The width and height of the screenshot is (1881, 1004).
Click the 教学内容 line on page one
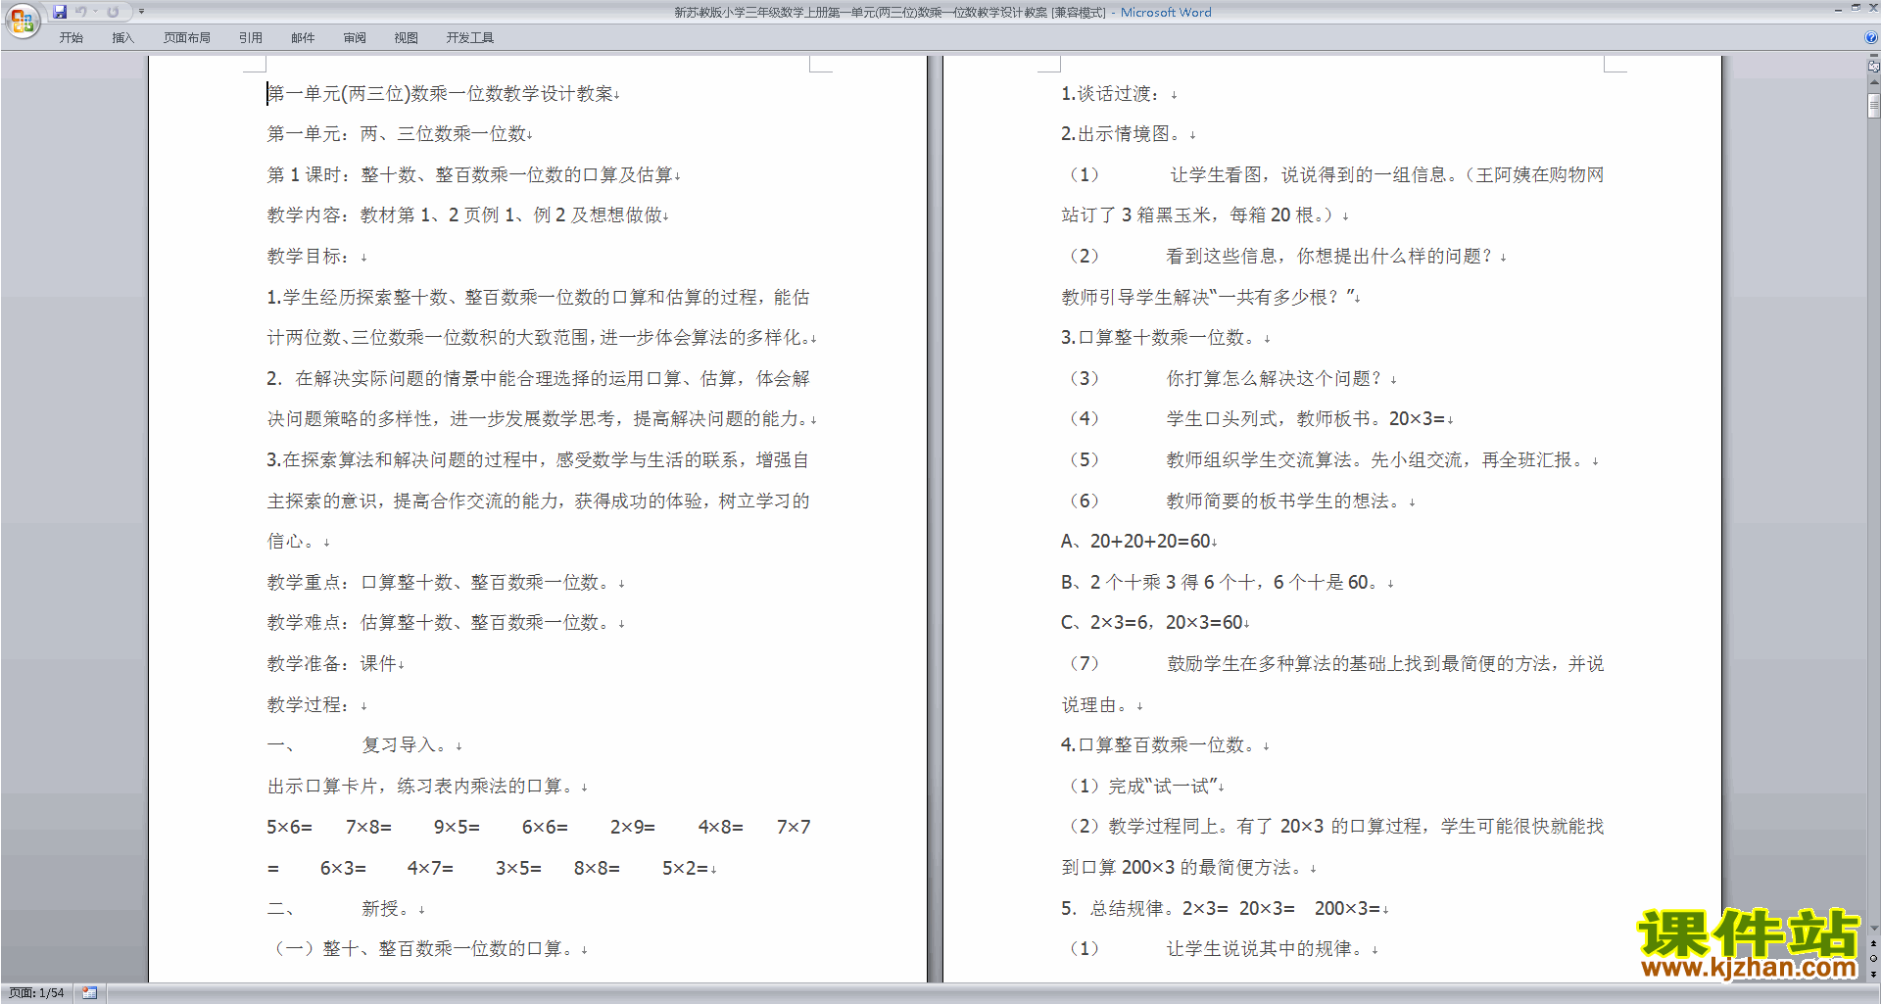point(465,215)
